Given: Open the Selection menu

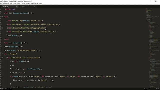Looking at the screenshot, I should coord(6,3).
